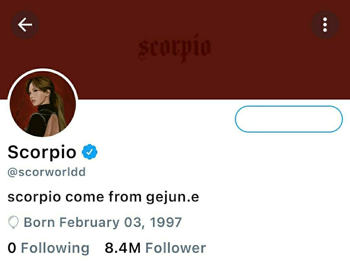Tap the 0 following count
Image resolution: width=350 pixels, height=280 pixels.
[12, 248]
